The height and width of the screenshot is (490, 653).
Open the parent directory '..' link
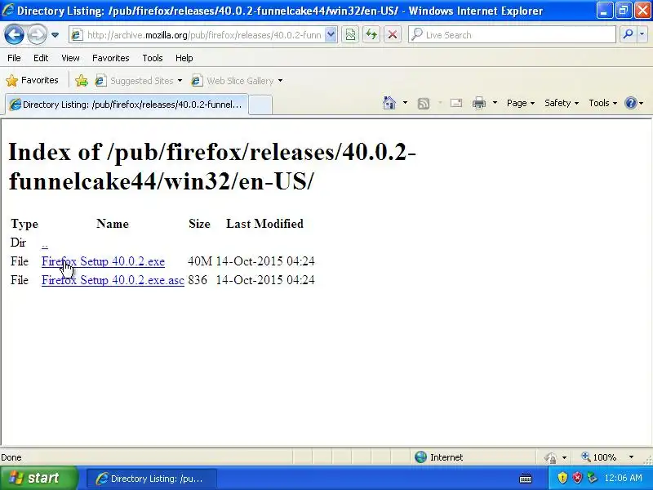[45, 243]
